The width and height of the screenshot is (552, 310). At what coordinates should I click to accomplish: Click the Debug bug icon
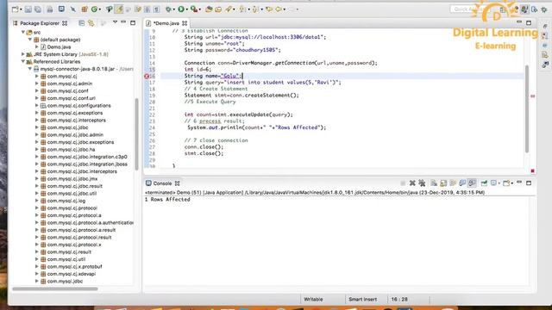(169, 9)
